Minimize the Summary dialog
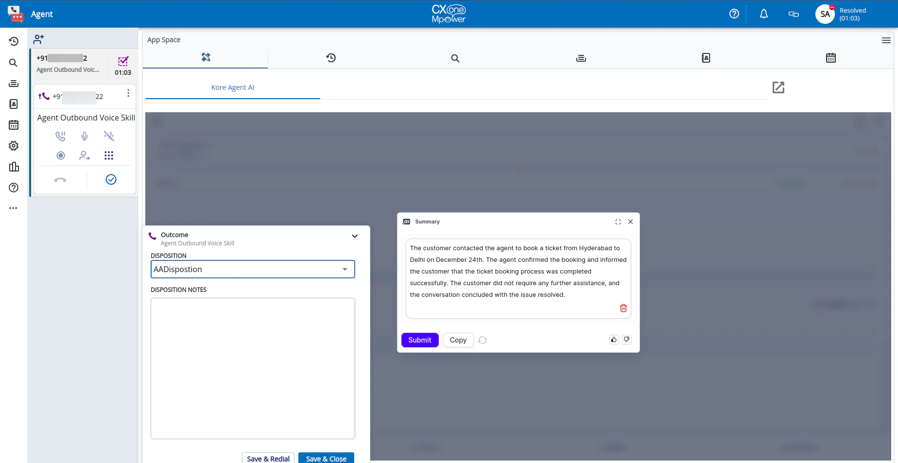Image resolution: width=898 pixels, height=463 pixels. pyautogui.click(x=618, y=222)
